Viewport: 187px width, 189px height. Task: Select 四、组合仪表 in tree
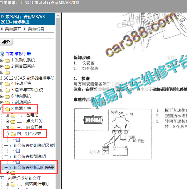[29, 134]
